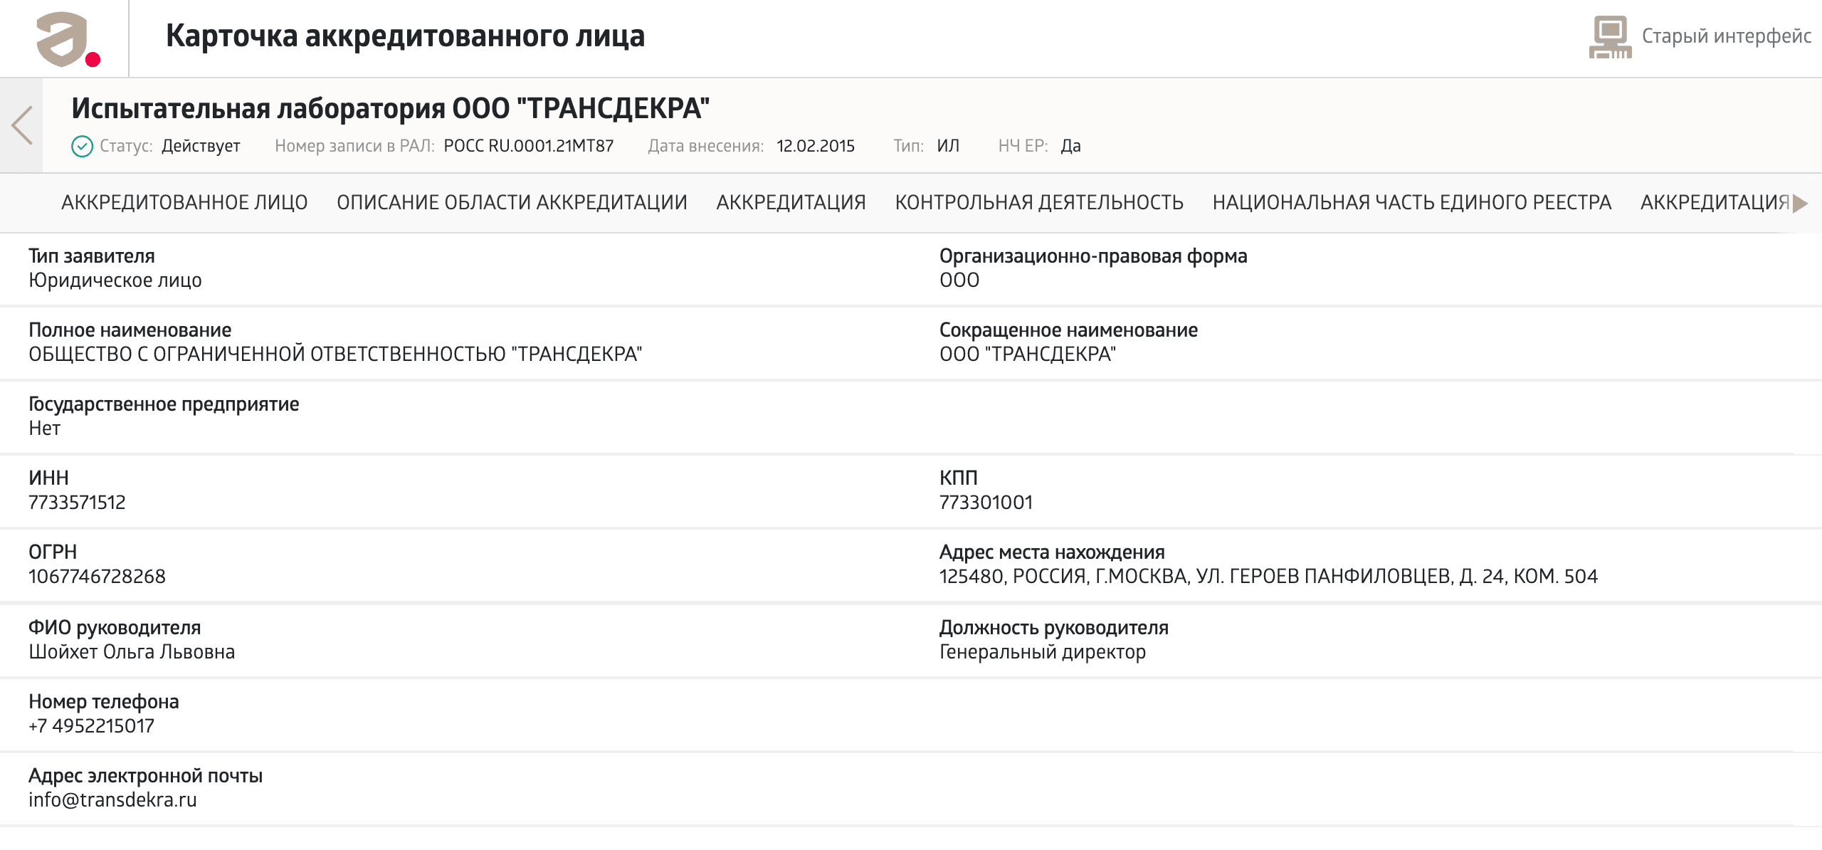This screenshot has width=1822, height=850.
Task: Click the ОГРН number 1067746728268
Action: (x=97, y=577)
